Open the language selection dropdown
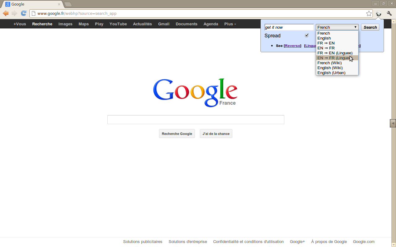This screenshot has height=247, width=396. pyautogui.click(x=337, y=27)
